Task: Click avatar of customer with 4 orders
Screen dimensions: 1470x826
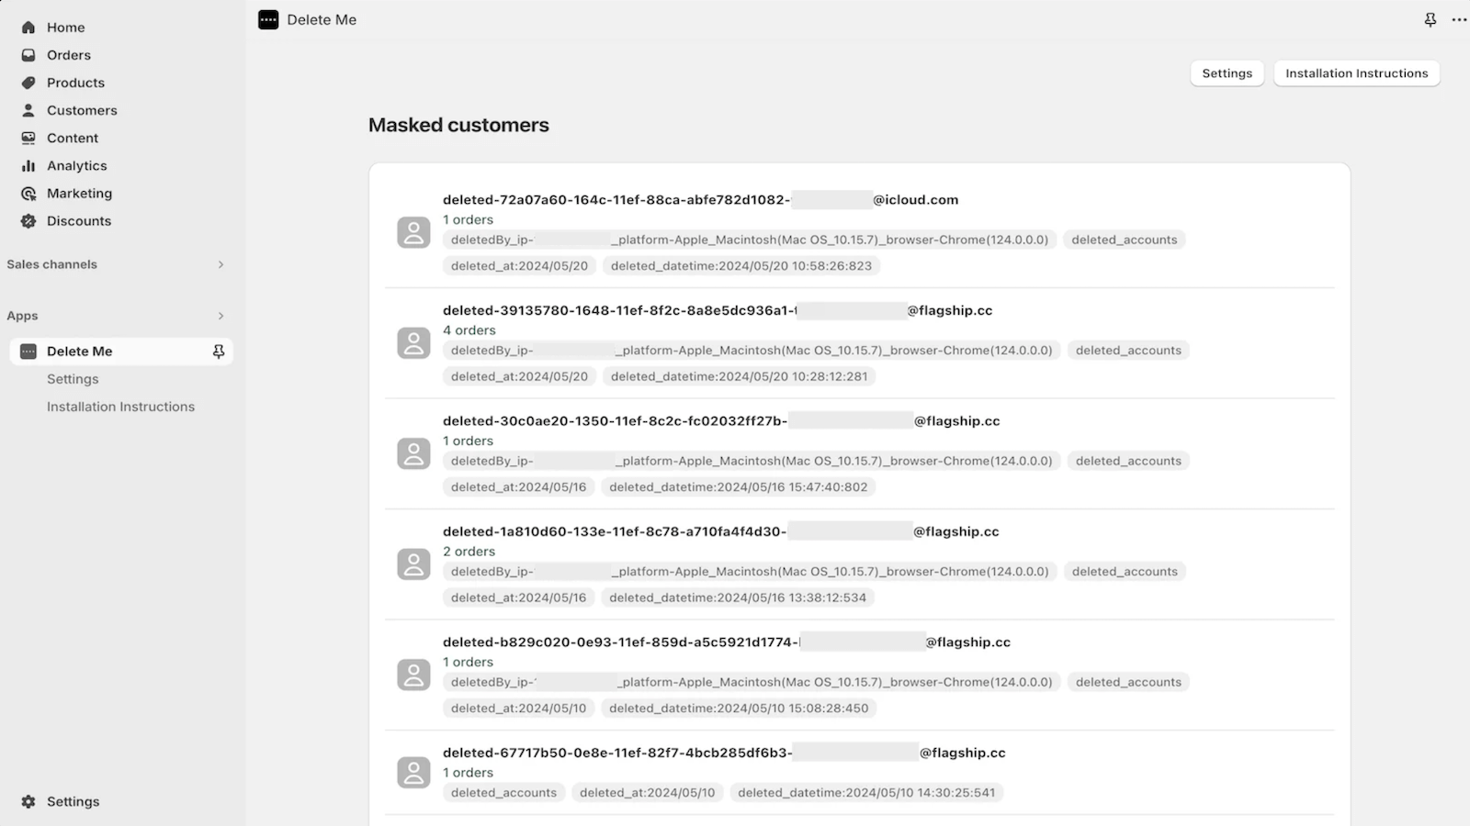Action: click(x=413, y=343)
